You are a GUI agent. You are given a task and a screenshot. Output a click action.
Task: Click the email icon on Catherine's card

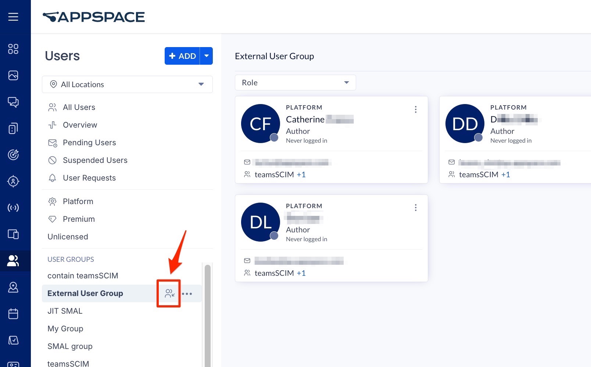pyautogui.click(x=247, y=162)
